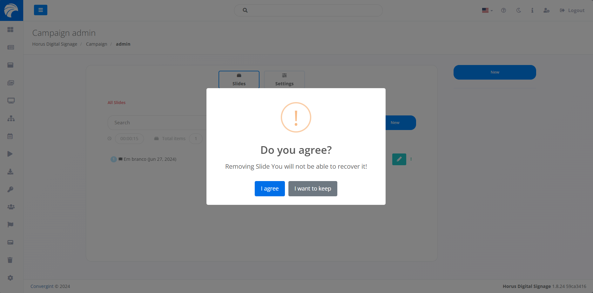Screen dimensions: 593x293
Task: Open the trash icon in sidebar
Action: pyautogui.click(x=10, y=260)
